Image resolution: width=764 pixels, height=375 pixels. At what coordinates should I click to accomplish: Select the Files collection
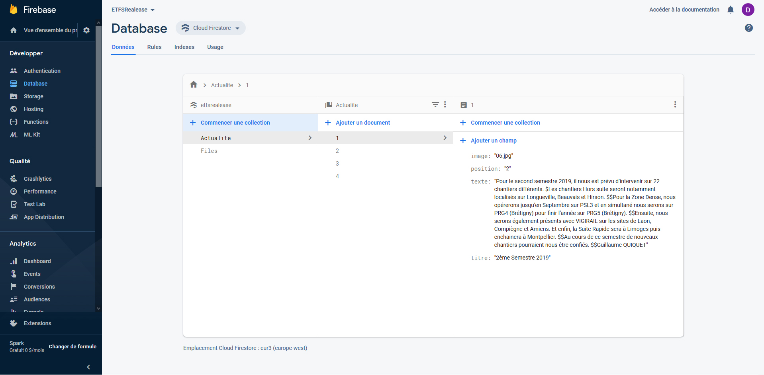251,151
